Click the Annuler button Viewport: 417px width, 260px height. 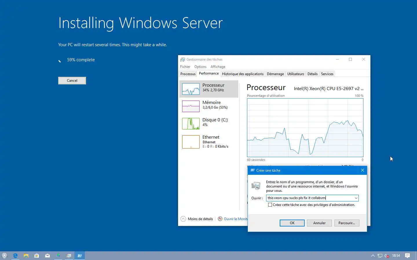click(x=319, y=223)
